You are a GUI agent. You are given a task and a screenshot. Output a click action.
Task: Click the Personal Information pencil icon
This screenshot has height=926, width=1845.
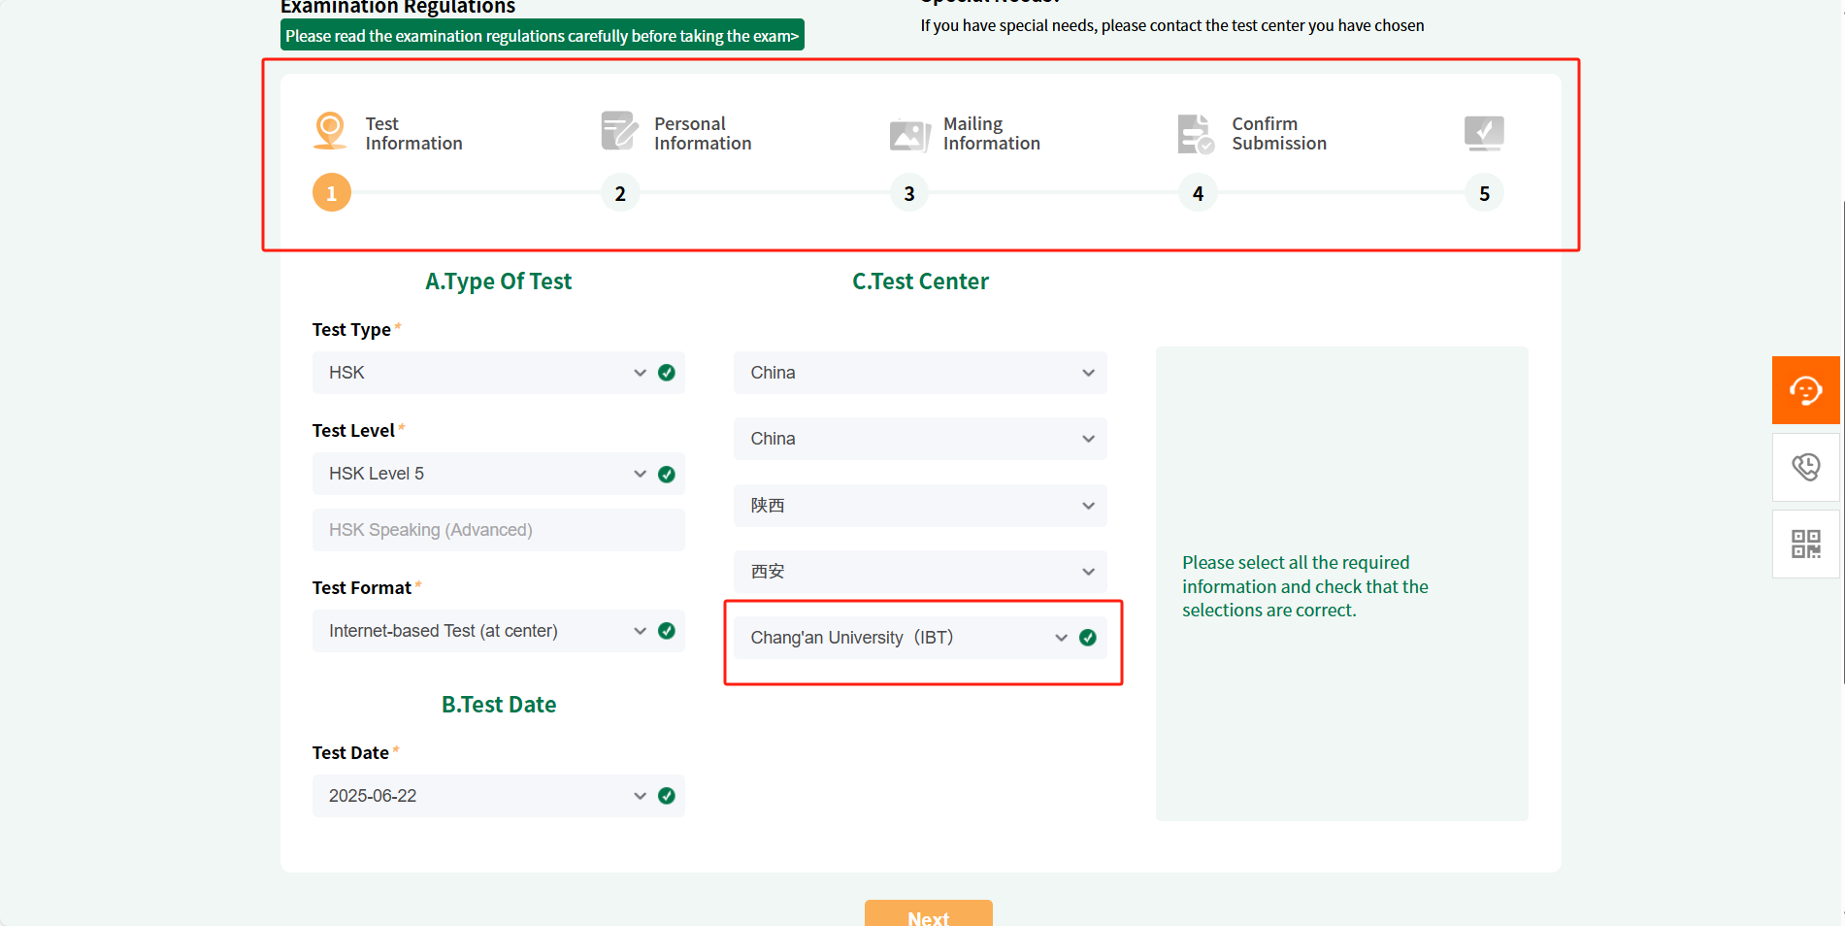tap(618, 131)
